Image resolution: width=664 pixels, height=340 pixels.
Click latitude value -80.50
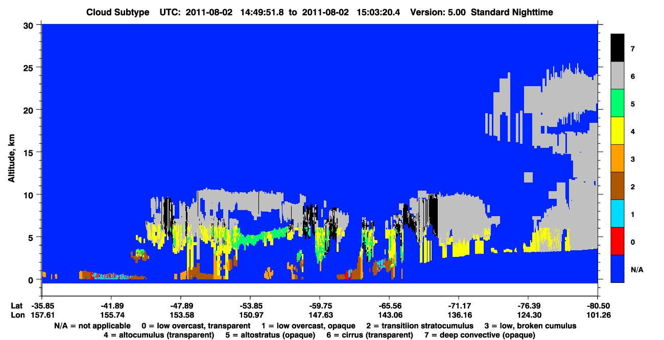(x=598, y=306)
